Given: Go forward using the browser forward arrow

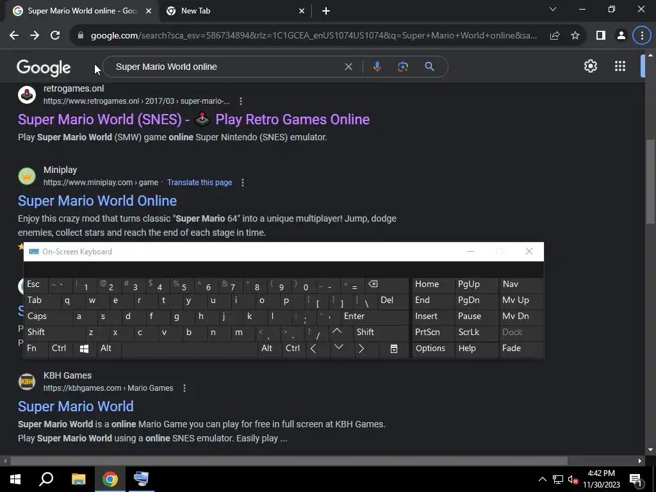Looking at the screenshot, I should (x=35, y=36).
